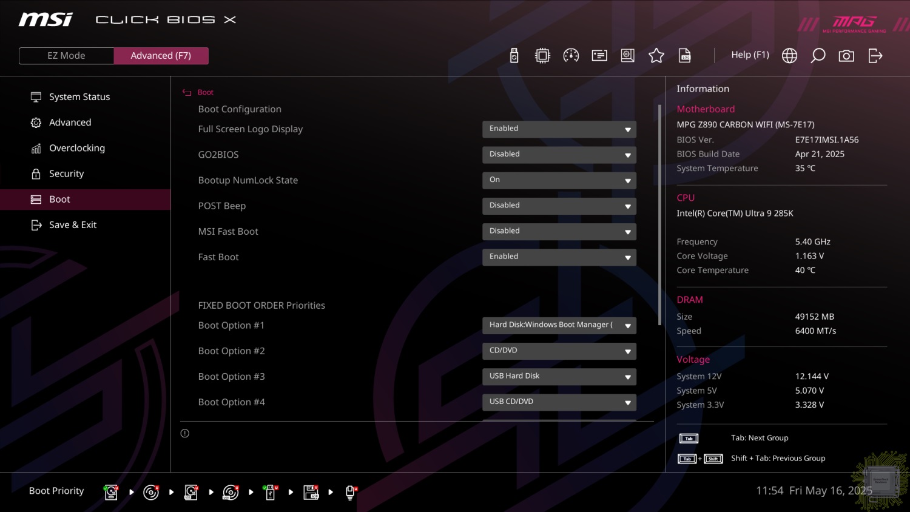Open search with the magnifier icon
Image resolution: width=910 pixels, height=512 pixels.
tap(818, 56)
